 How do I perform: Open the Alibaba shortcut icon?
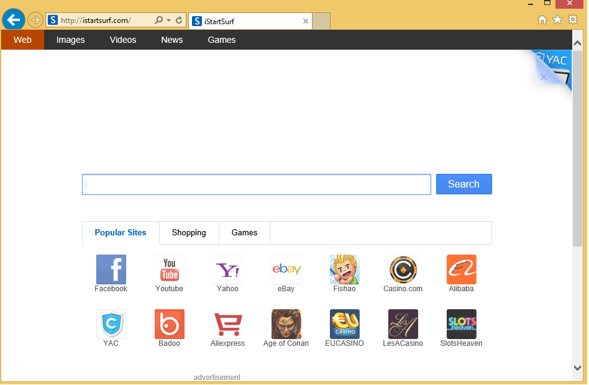(461, 269)
